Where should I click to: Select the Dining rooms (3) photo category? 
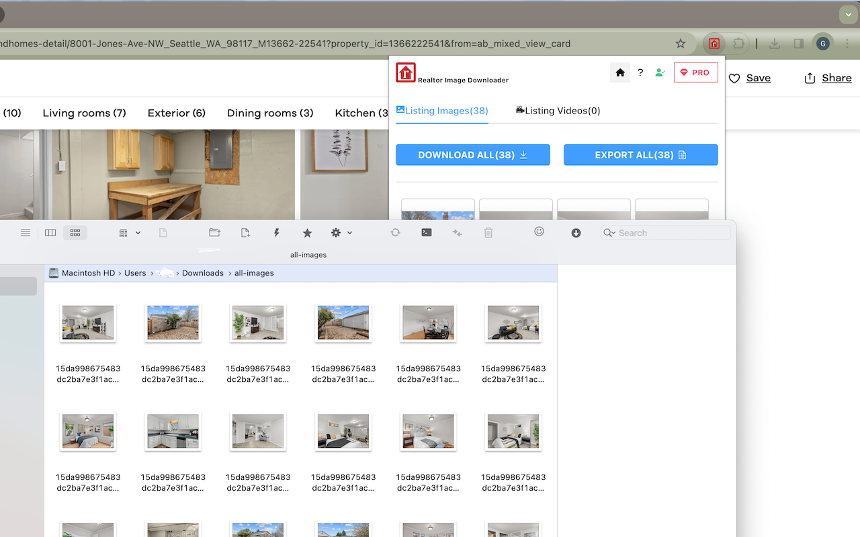tap(270, 113)
